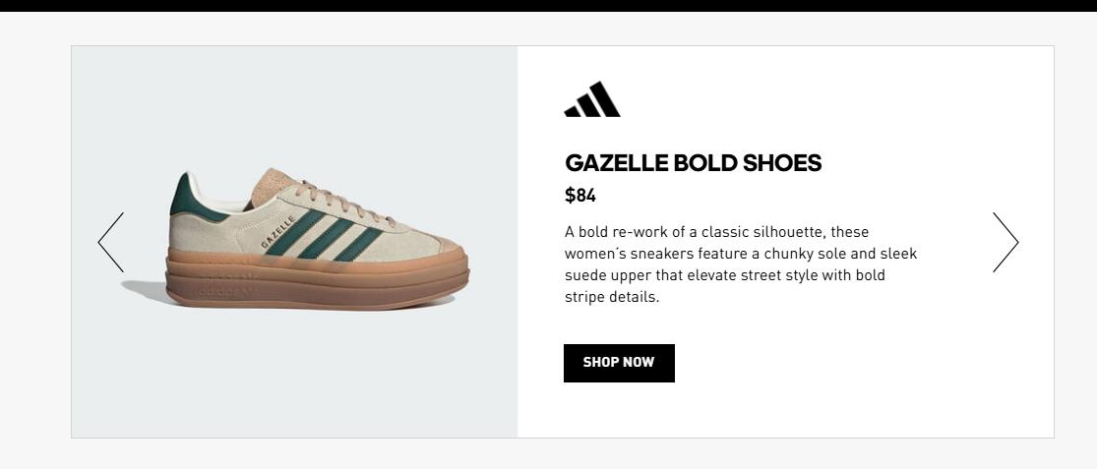Image resolution: width=1097 pixels, height=469 pixels.
Task: Click the word GAZELLE in the heading
Action: (616, 163)
